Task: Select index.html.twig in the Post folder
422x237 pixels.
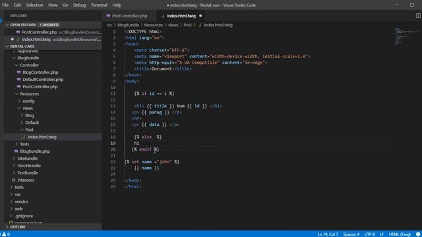Action: pyautogui.click(x=42, y=137)
